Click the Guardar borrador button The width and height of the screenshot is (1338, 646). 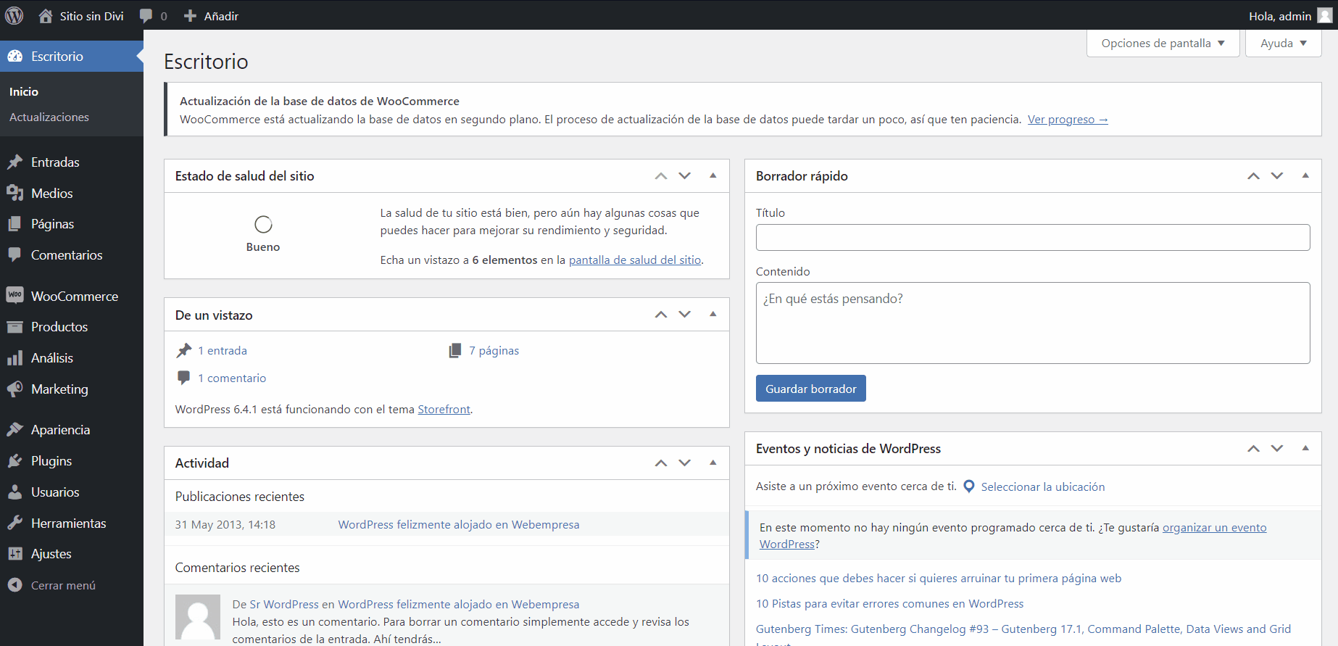810,389
